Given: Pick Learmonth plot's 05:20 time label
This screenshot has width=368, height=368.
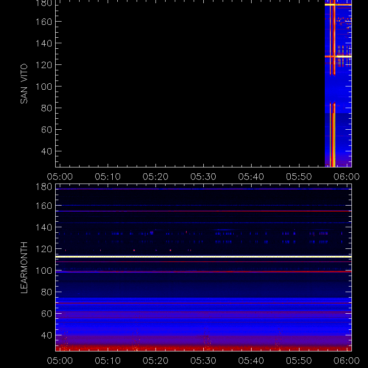Looking at the screenshot, I should click(x=155, y=361).
